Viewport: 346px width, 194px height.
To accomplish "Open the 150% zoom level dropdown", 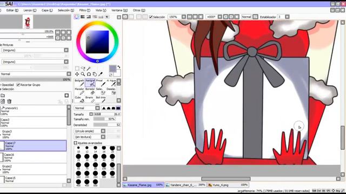I will click(x=184, y=17).
